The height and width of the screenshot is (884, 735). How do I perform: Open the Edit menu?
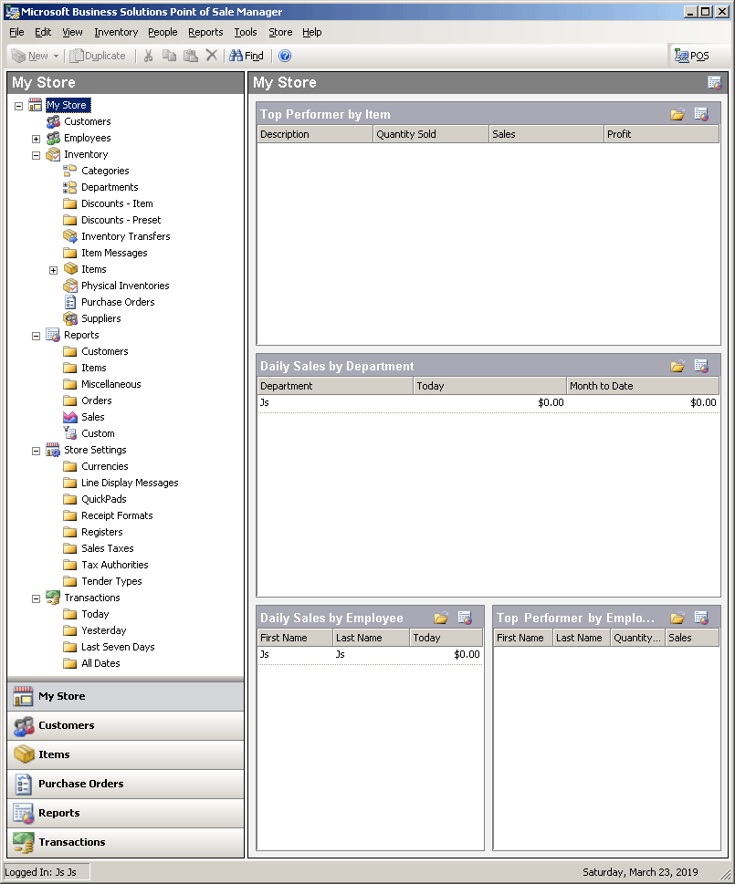[43, 32]
